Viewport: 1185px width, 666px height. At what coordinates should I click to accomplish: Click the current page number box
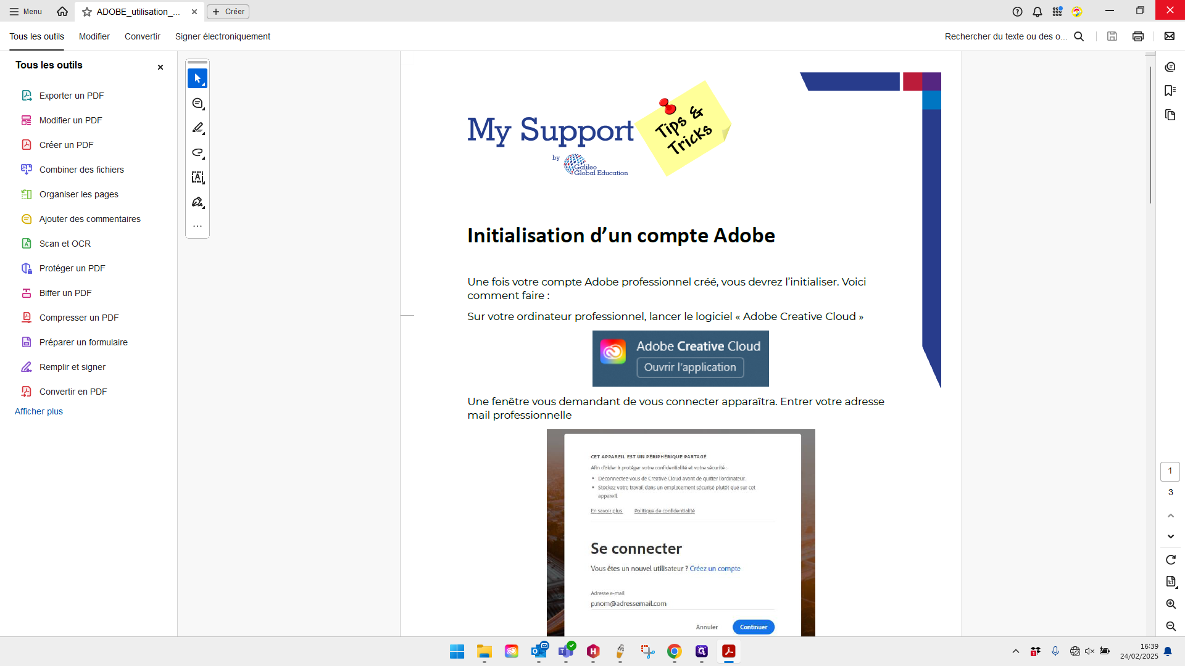point(1170,471)
